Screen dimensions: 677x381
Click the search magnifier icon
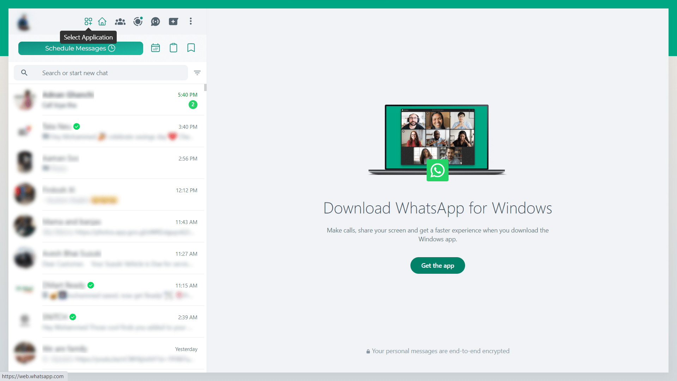24,73
